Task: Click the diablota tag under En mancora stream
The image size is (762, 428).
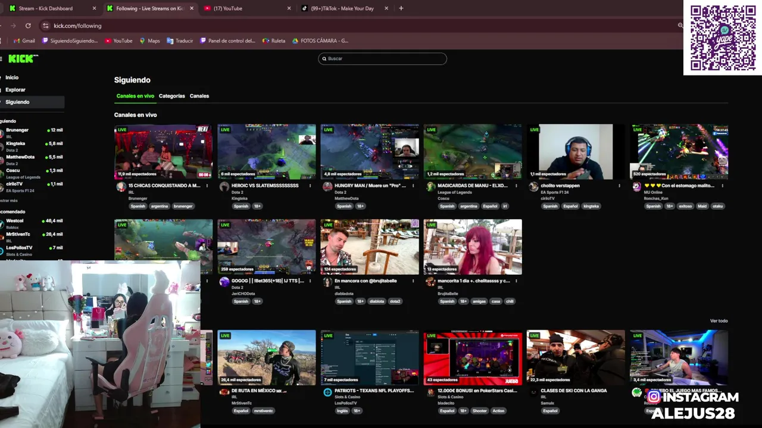Action: (x=377, y=301)
